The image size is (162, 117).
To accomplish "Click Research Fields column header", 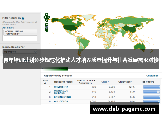I will [x=63, y=82].
